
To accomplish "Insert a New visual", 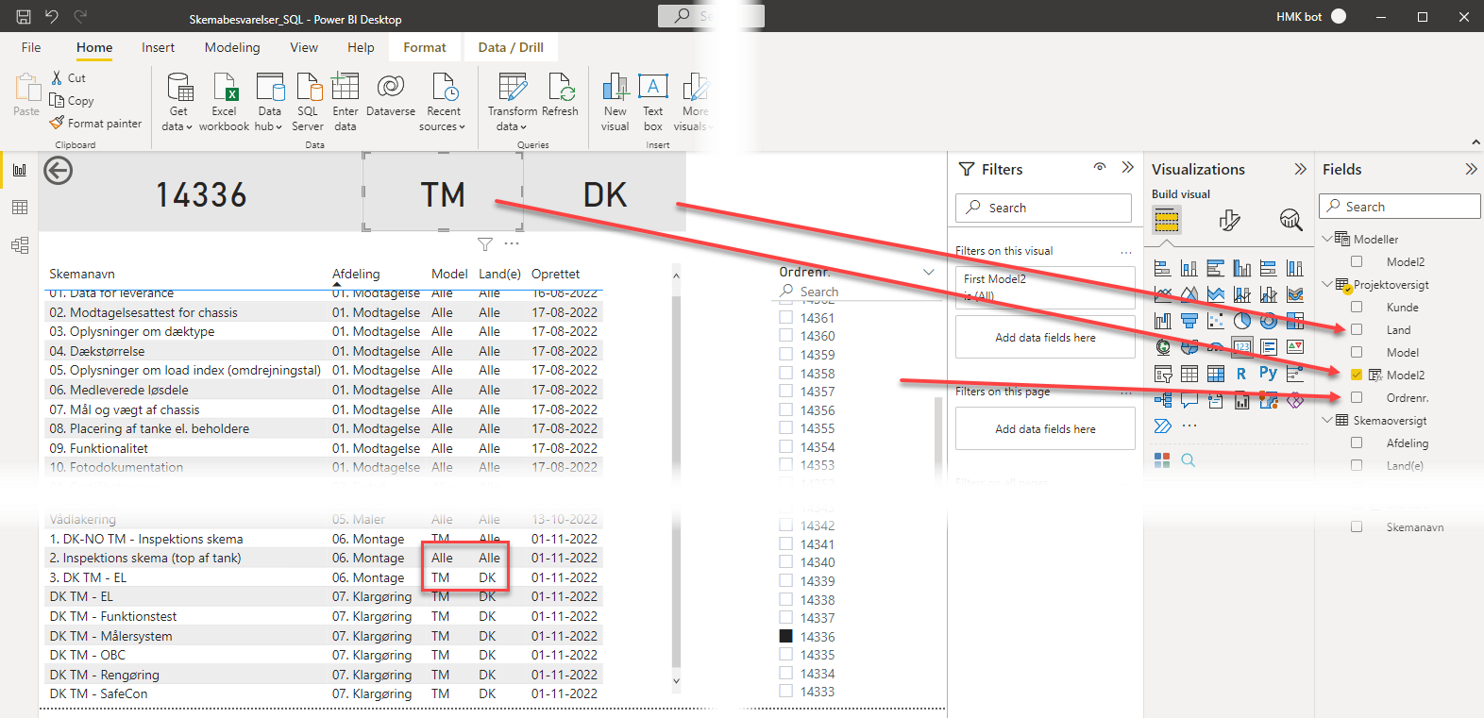I will point(615,102).
